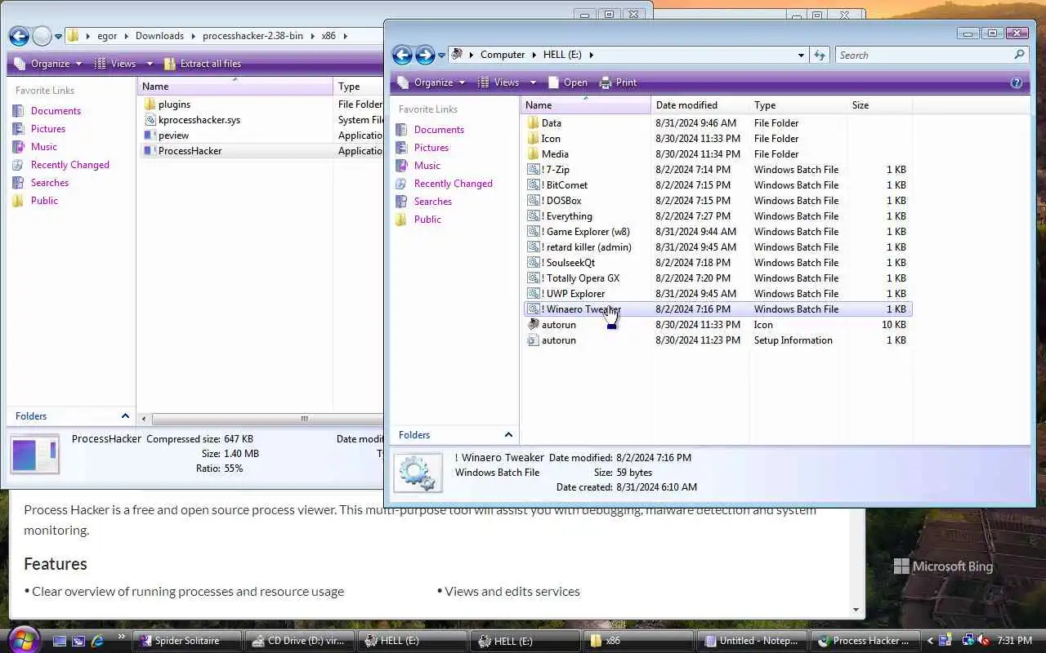
Task: Click the Forward button in the HELL (E:) window
Action: (425, 55)
